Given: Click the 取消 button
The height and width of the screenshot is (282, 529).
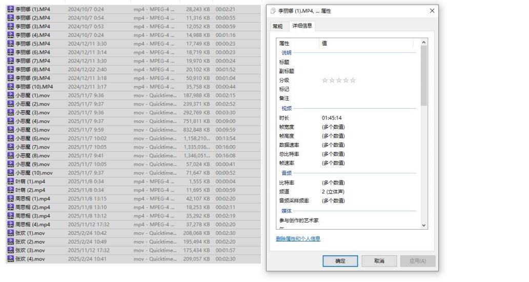Looking at the screenshot, I should (x=379, y=261).
